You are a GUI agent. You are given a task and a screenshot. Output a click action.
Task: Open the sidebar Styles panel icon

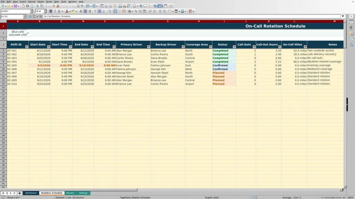click(x=352, y=28)
